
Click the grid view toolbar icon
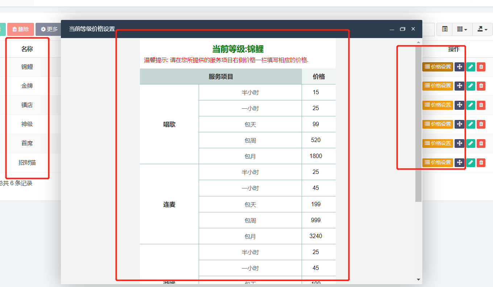[460, 29]
